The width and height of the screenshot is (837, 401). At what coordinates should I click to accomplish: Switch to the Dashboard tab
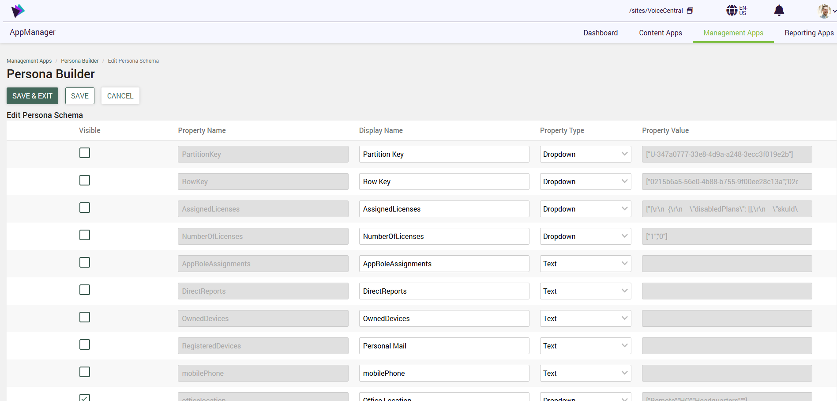coord(600,33)
